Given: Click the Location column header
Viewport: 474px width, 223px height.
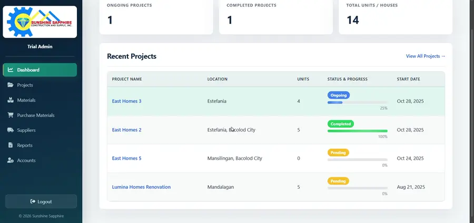Looking at the screenshot, I should click(x=218, y=79).
